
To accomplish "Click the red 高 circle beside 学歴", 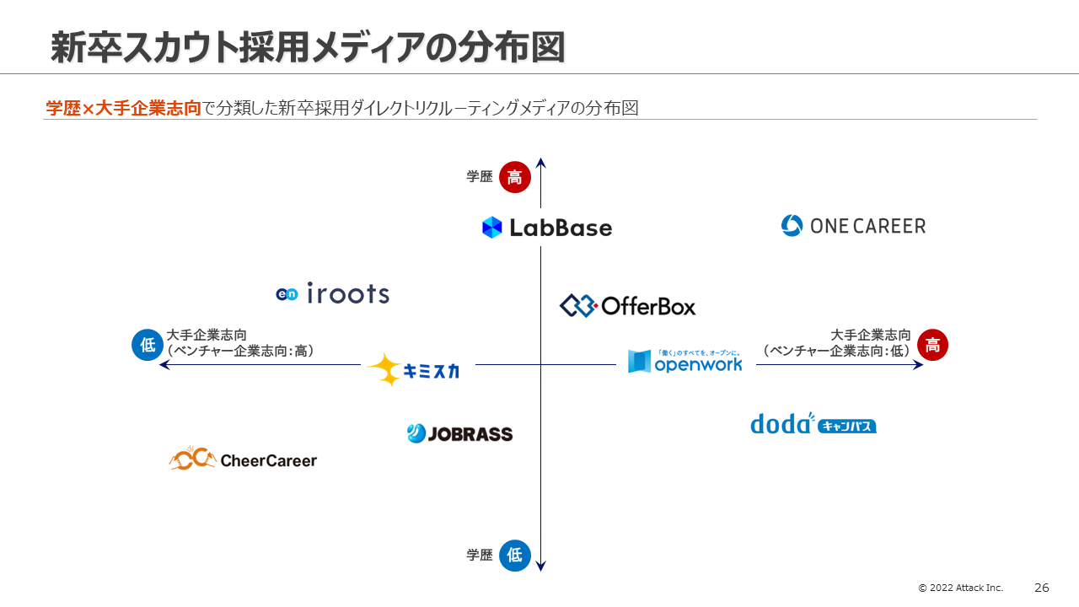I will pos(515,177).
